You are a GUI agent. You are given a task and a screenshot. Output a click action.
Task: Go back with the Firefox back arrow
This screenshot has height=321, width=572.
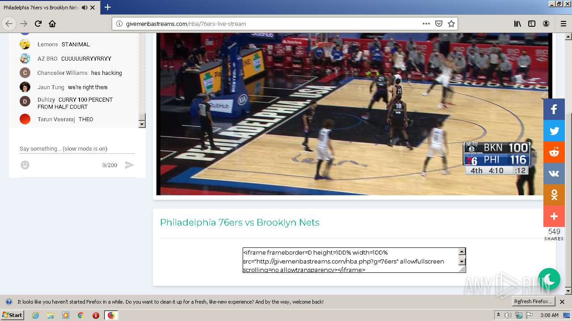click(9, 24)
